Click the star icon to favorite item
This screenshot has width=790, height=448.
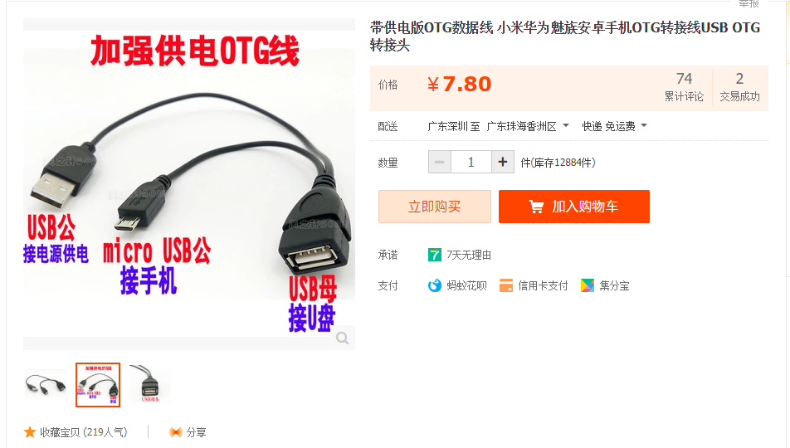click(30, 432)
